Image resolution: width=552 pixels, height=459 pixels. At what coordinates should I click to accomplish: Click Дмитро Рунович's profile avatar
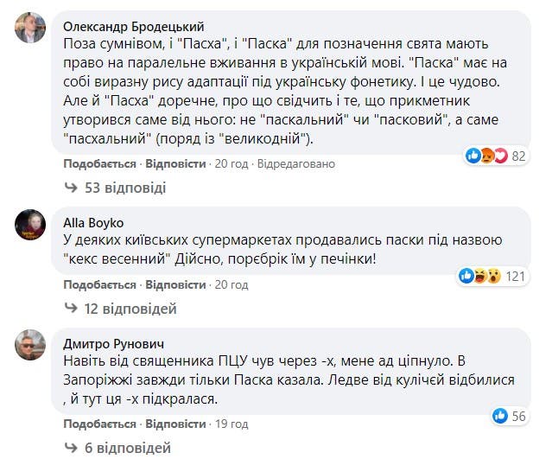point(30,345)
